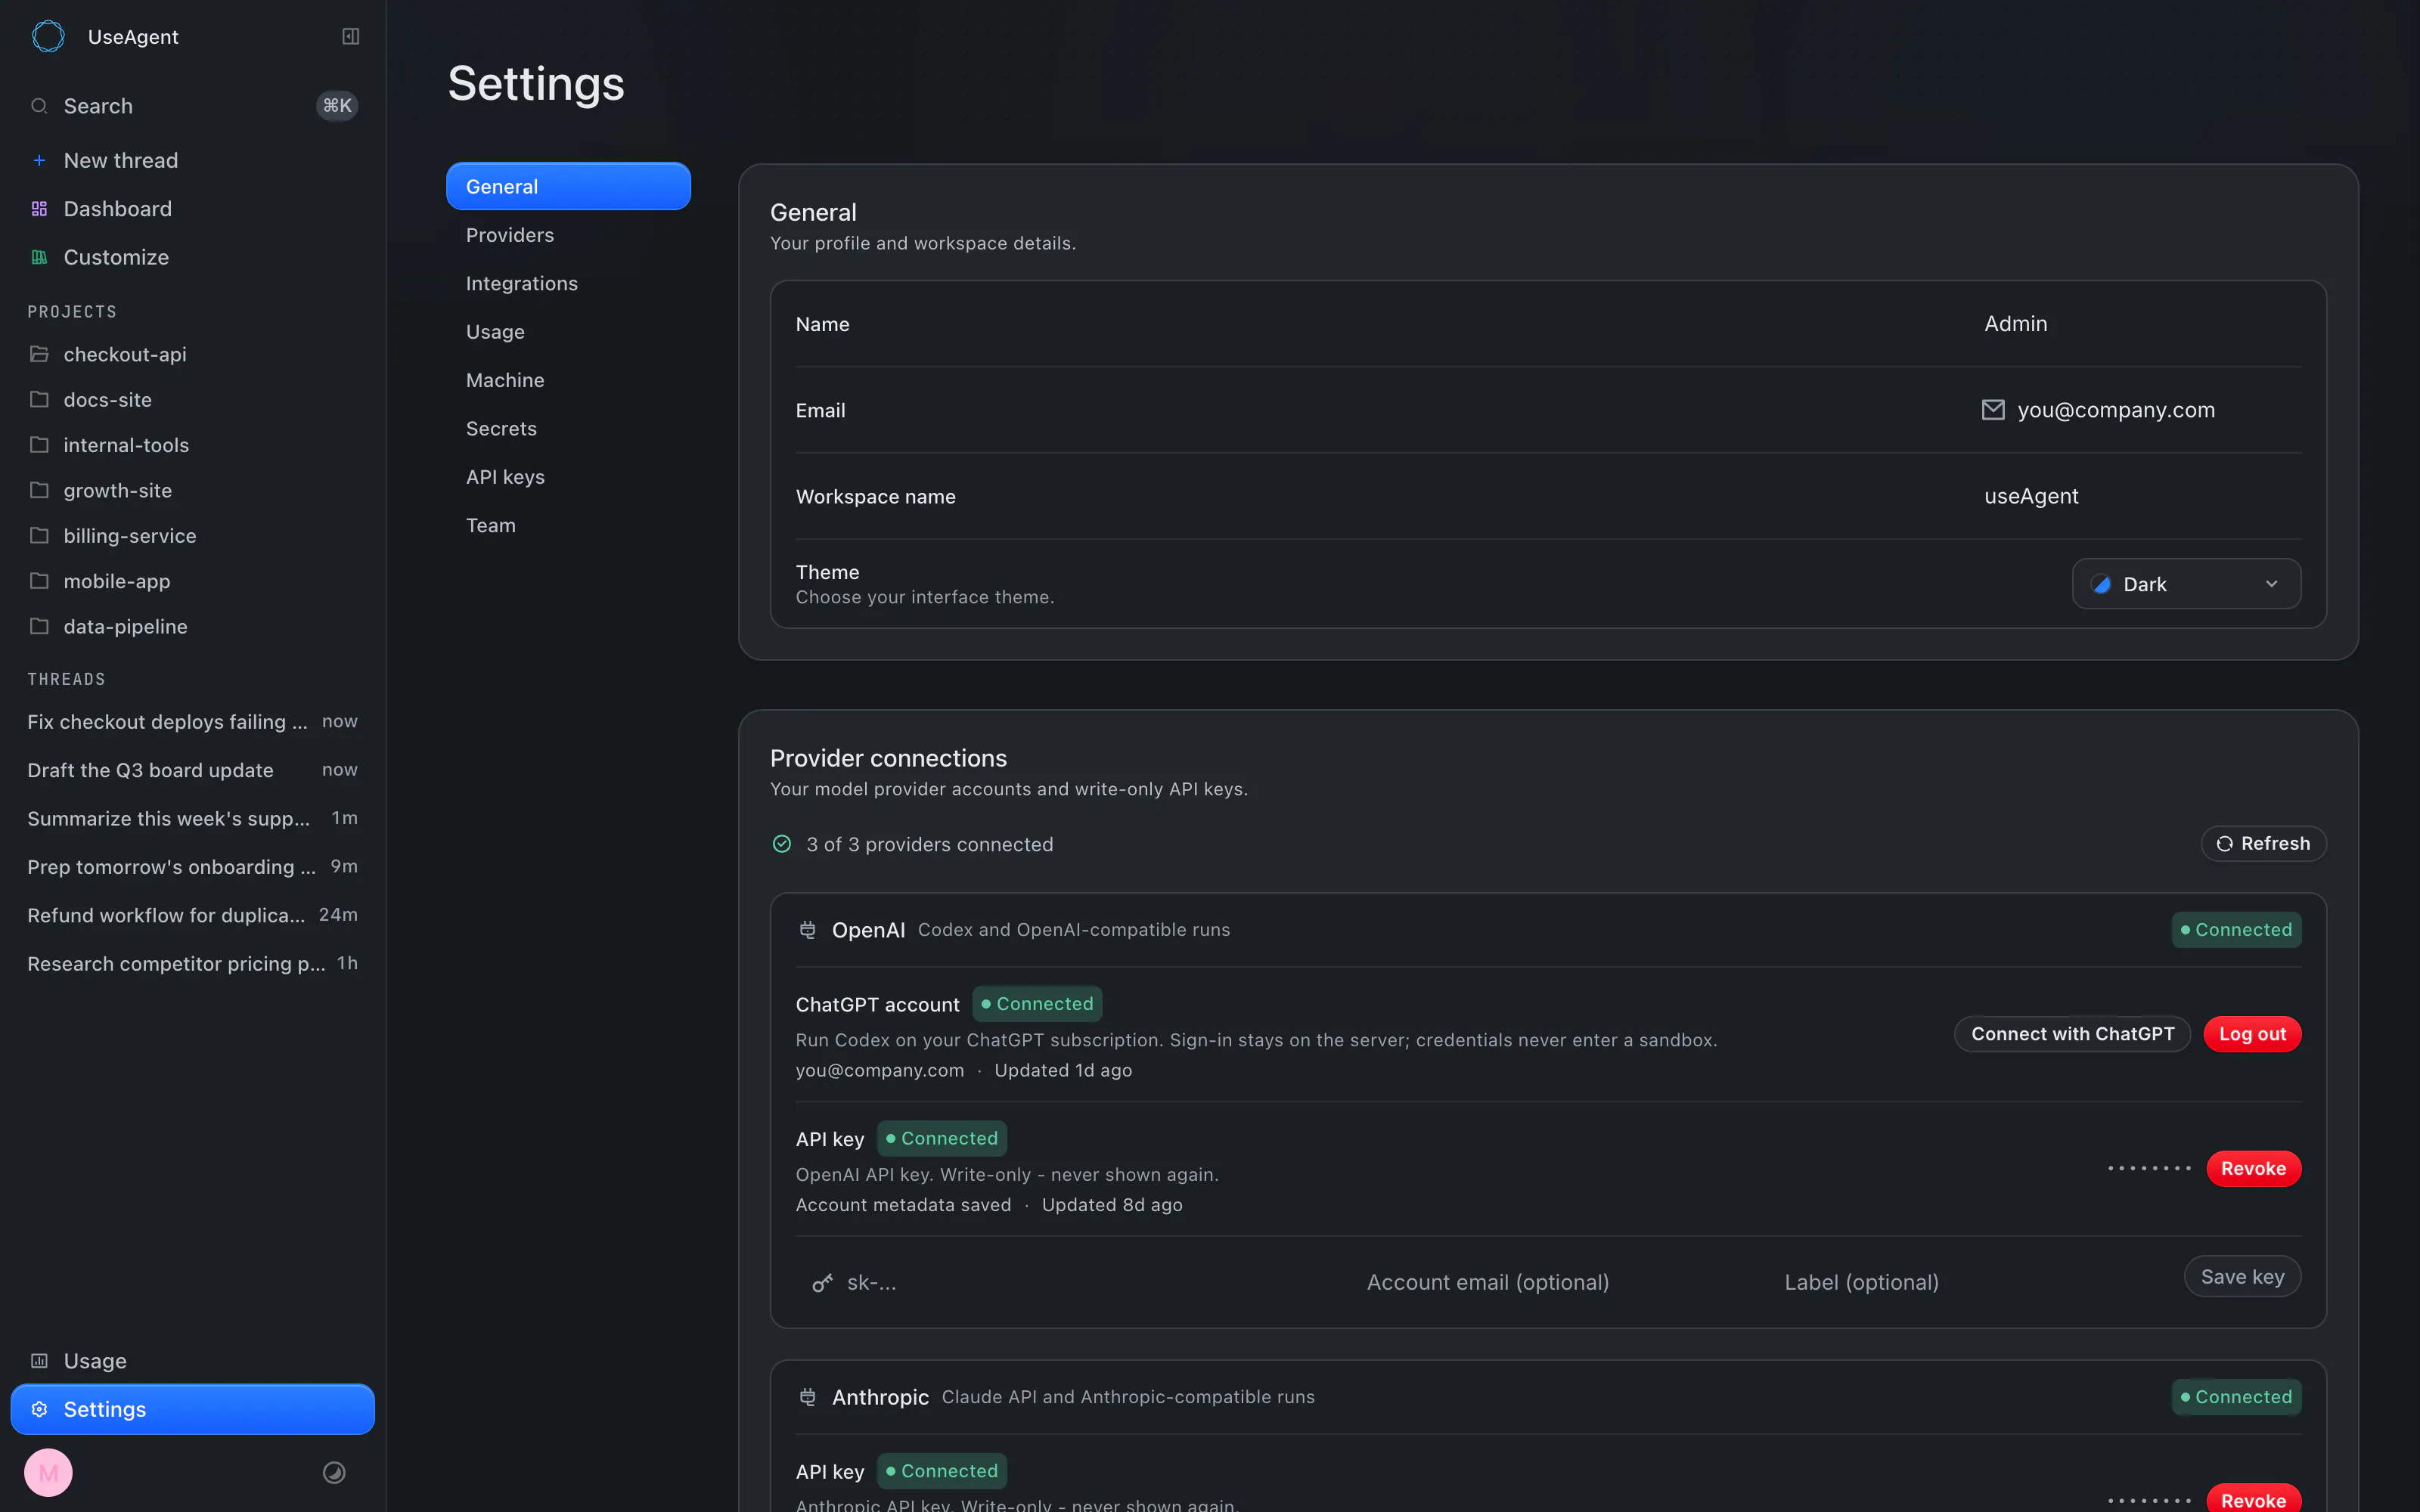Open thread 'Fix checkout deploys failing'
The height and width of the screenshot is (1512, 2420).
tap(192, 722)
